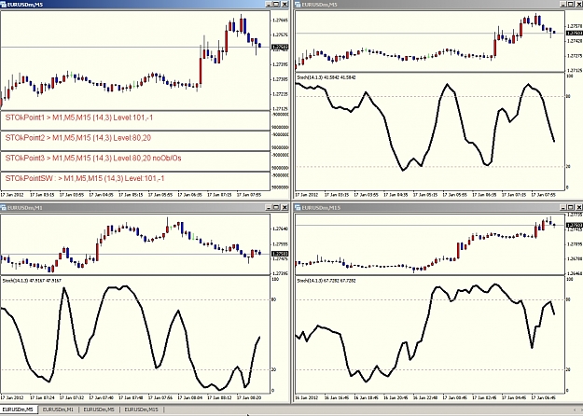The height and width of the screenshot is (416, 583).
Task: Maximize the active EURUSDm,M5 chart window
Action: click(276, 4)
